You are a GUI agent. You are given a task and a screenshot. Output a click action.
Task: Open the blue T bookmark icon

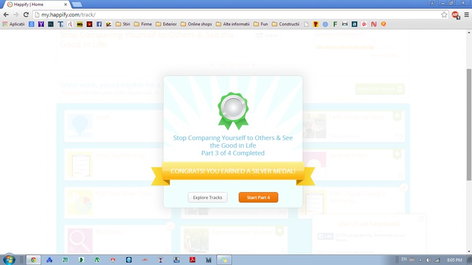pos(61,24)
